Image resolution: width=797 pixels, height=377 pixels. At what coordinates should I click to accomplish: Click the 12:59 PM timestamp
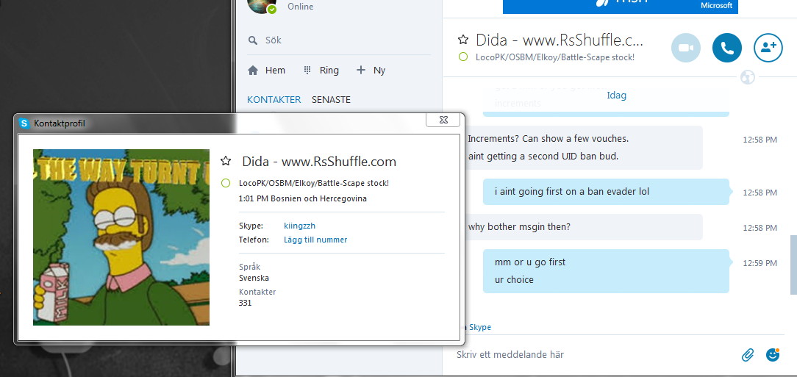click(760, 263)
